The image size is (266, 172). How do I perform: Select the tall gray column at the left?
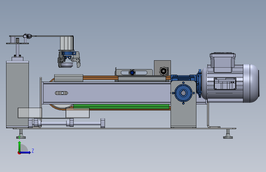pyautogui.click(x=17, y=94)
